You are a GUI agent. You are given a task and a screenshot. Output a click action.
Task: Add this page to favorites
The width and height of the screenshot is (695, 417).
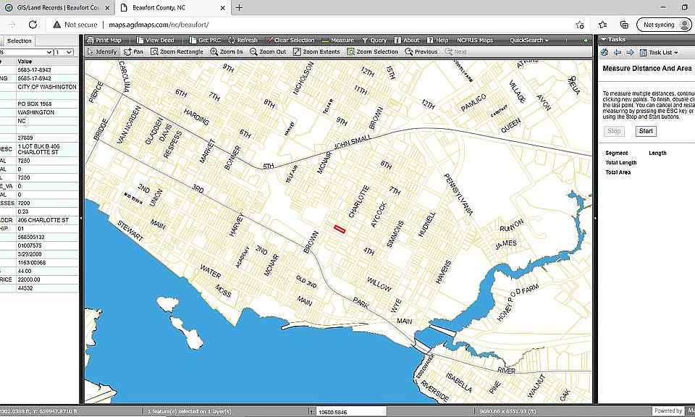coord(579,25)
